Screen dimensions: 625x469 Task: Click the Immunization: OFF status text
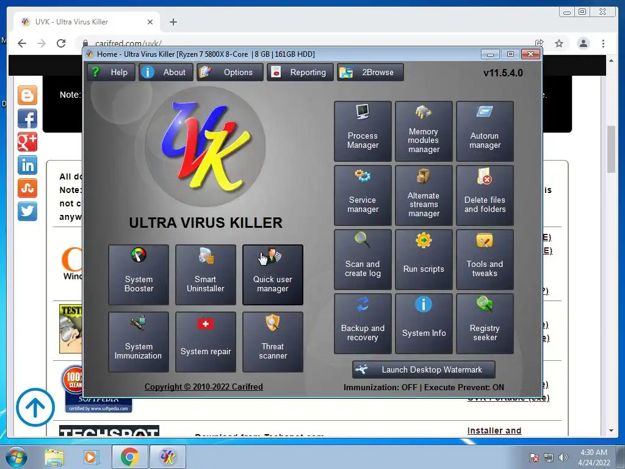(380, 387)
